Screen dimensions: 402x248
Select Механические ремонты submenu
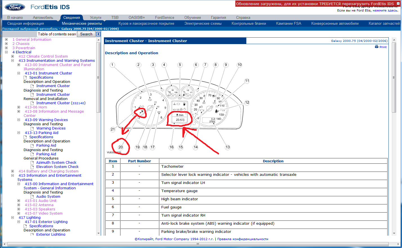pyautogui.click(x=82, y=24)
